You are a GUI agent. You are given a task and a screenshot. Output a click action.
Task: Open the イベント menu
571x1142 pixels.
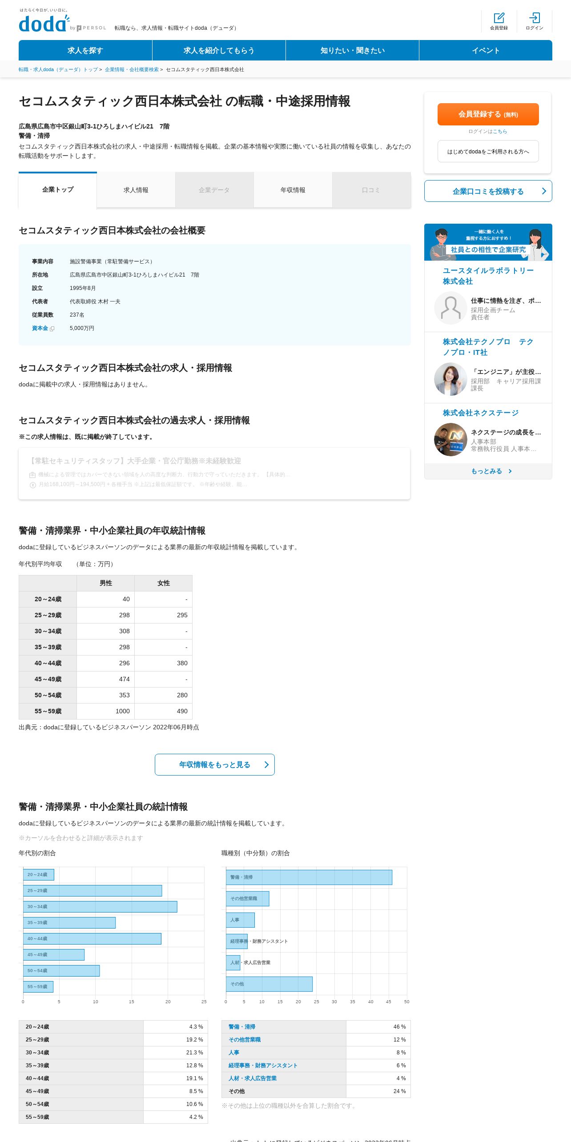[486, 50]
